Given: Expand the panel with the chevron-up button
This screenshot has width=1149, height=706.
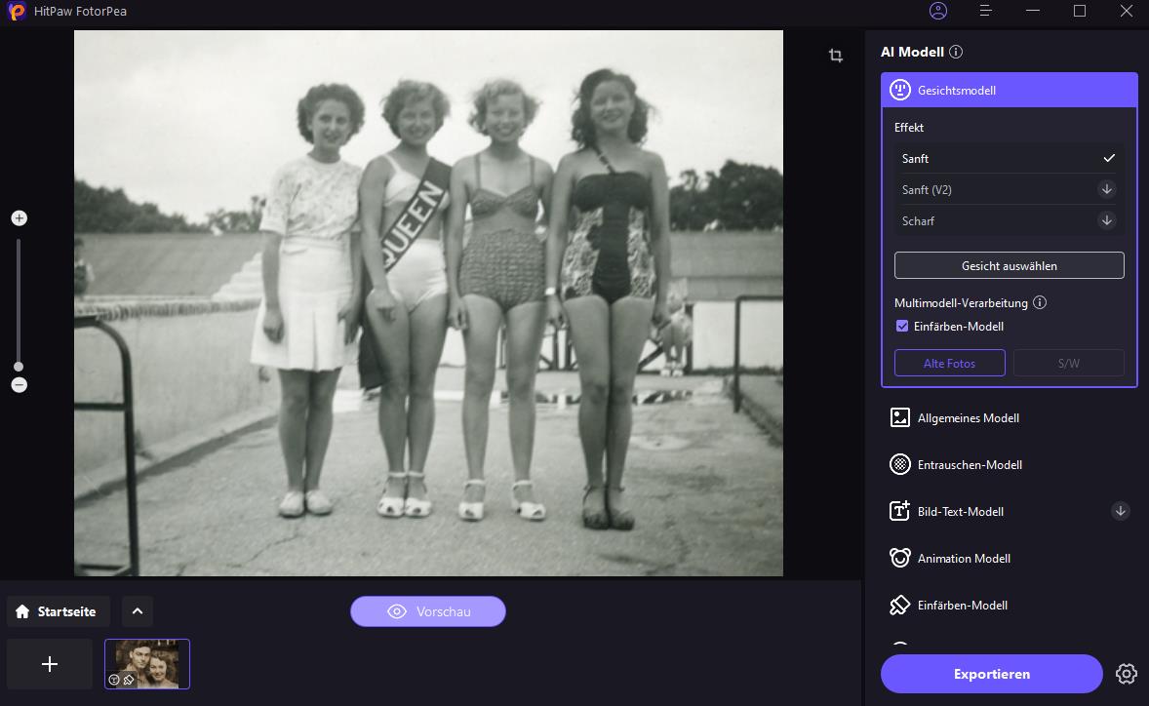Looking at the screenshot, I should coord(138,611).
